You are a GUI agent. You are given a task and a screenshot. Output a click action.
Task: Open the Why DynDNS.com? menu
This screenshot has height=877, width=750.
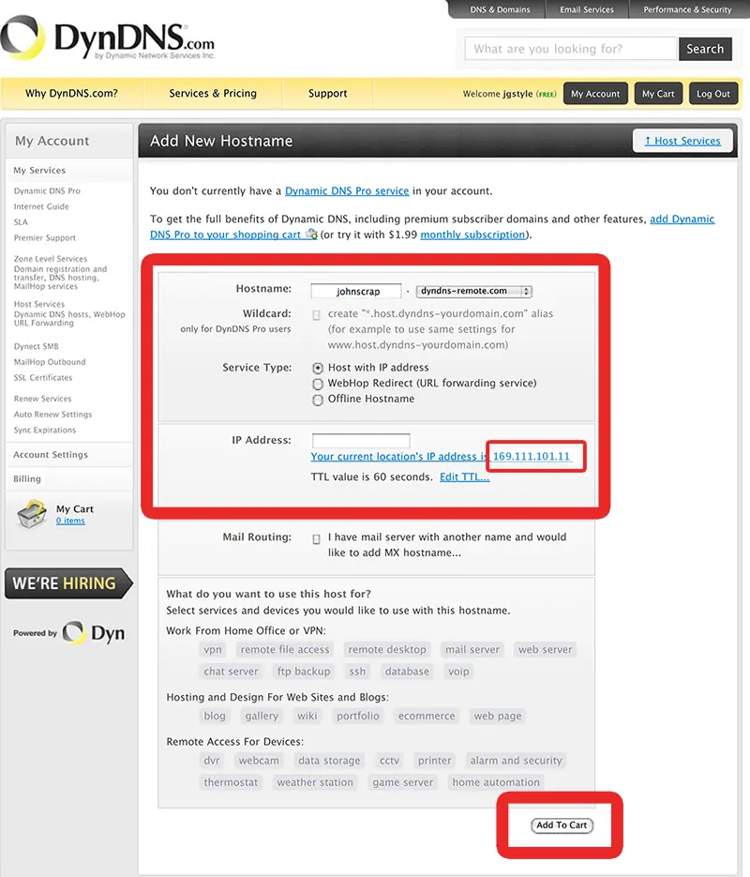71,94
